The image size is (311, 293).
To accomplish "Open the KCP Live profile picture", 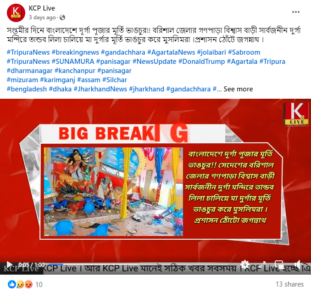I will (16, 12).
